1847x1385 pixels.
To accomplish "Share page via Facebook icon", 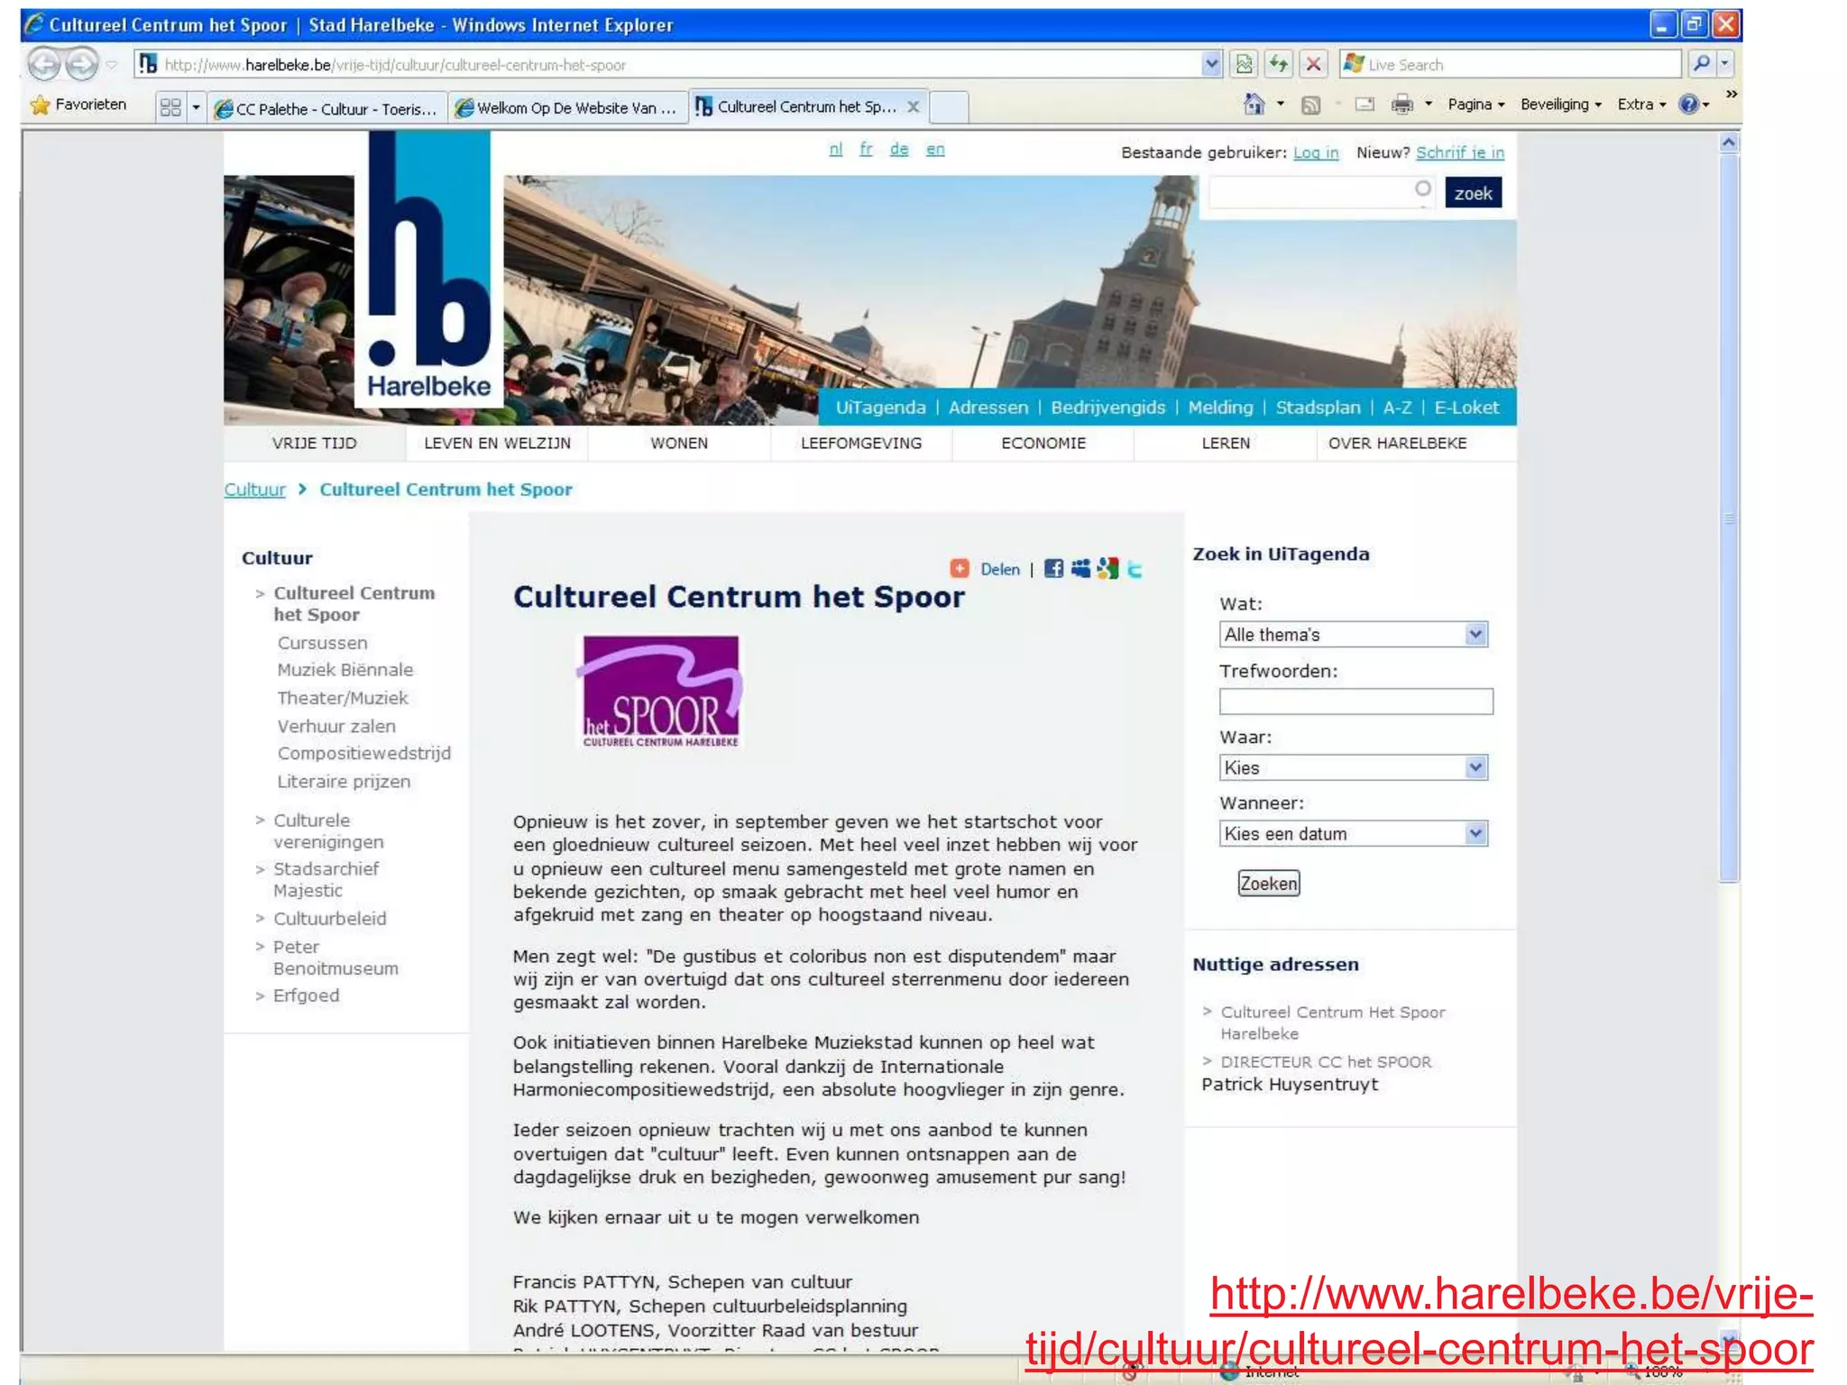I will click(1053, 569).
